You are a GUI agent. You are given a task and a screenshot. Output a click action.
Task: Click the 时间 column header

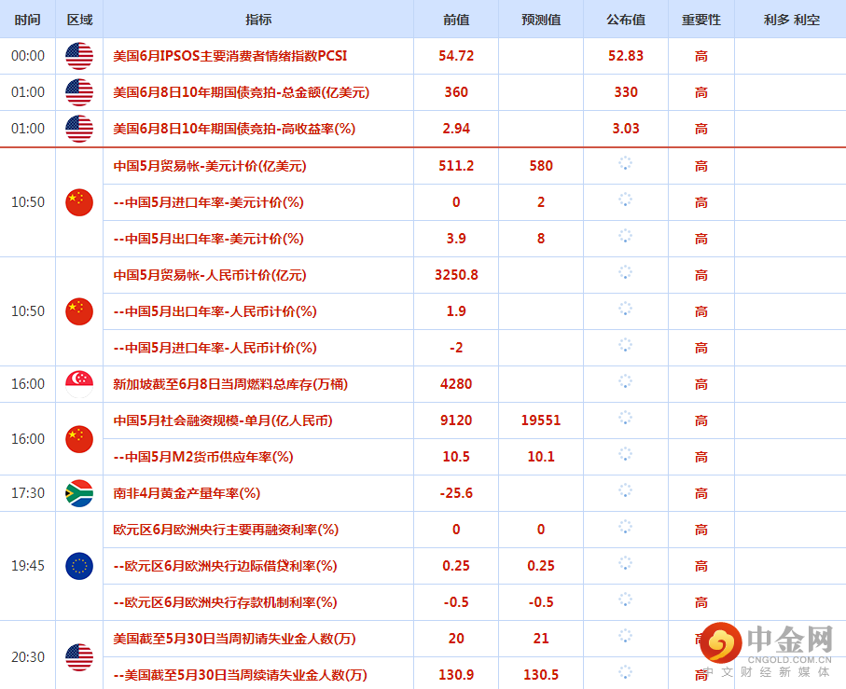tap(28, 20)
